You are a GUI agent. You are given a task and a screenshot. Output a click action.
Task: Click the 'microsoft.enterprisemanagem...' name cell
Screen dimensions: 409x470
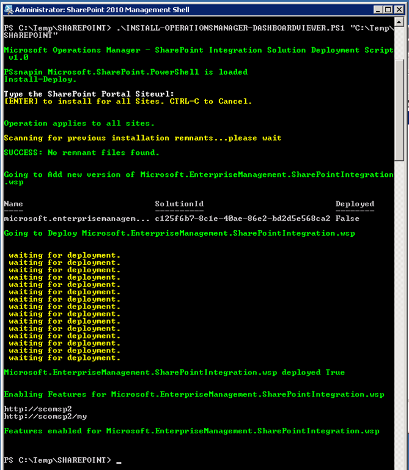tap(76, 218)
